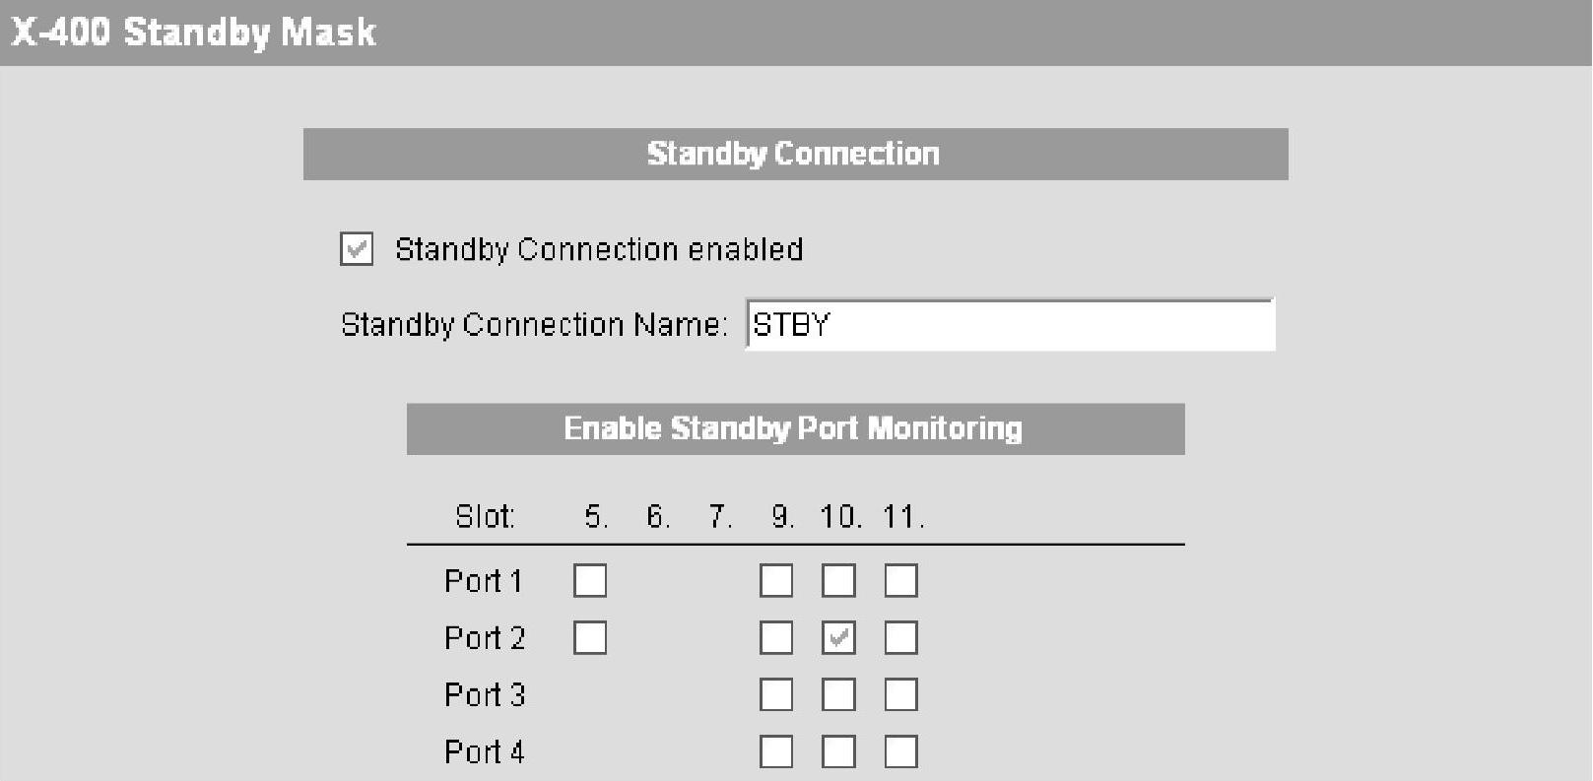Image resolution: width=1593 pixels, height=781 pixels.
Task: Click the X-400 Standby Mask title
Action: click(x=193, y=33)
